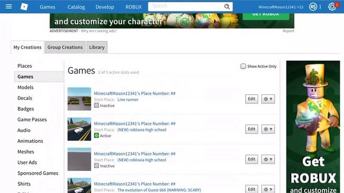Open gear dropdown for the Active robloxia game
The height and width of the screenshot is (193, 344).
[268, 129]
